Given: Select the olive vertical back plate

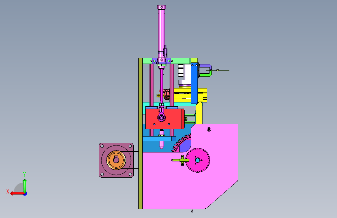Looking at the screenshot, I should pos(140,133).
